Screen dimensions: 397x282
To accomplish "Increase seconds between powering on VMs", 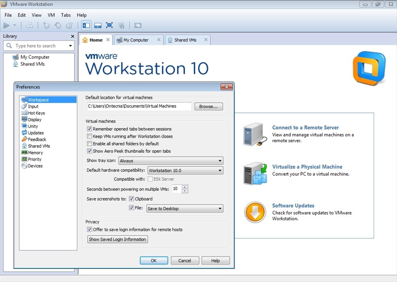I will point(185,187).
